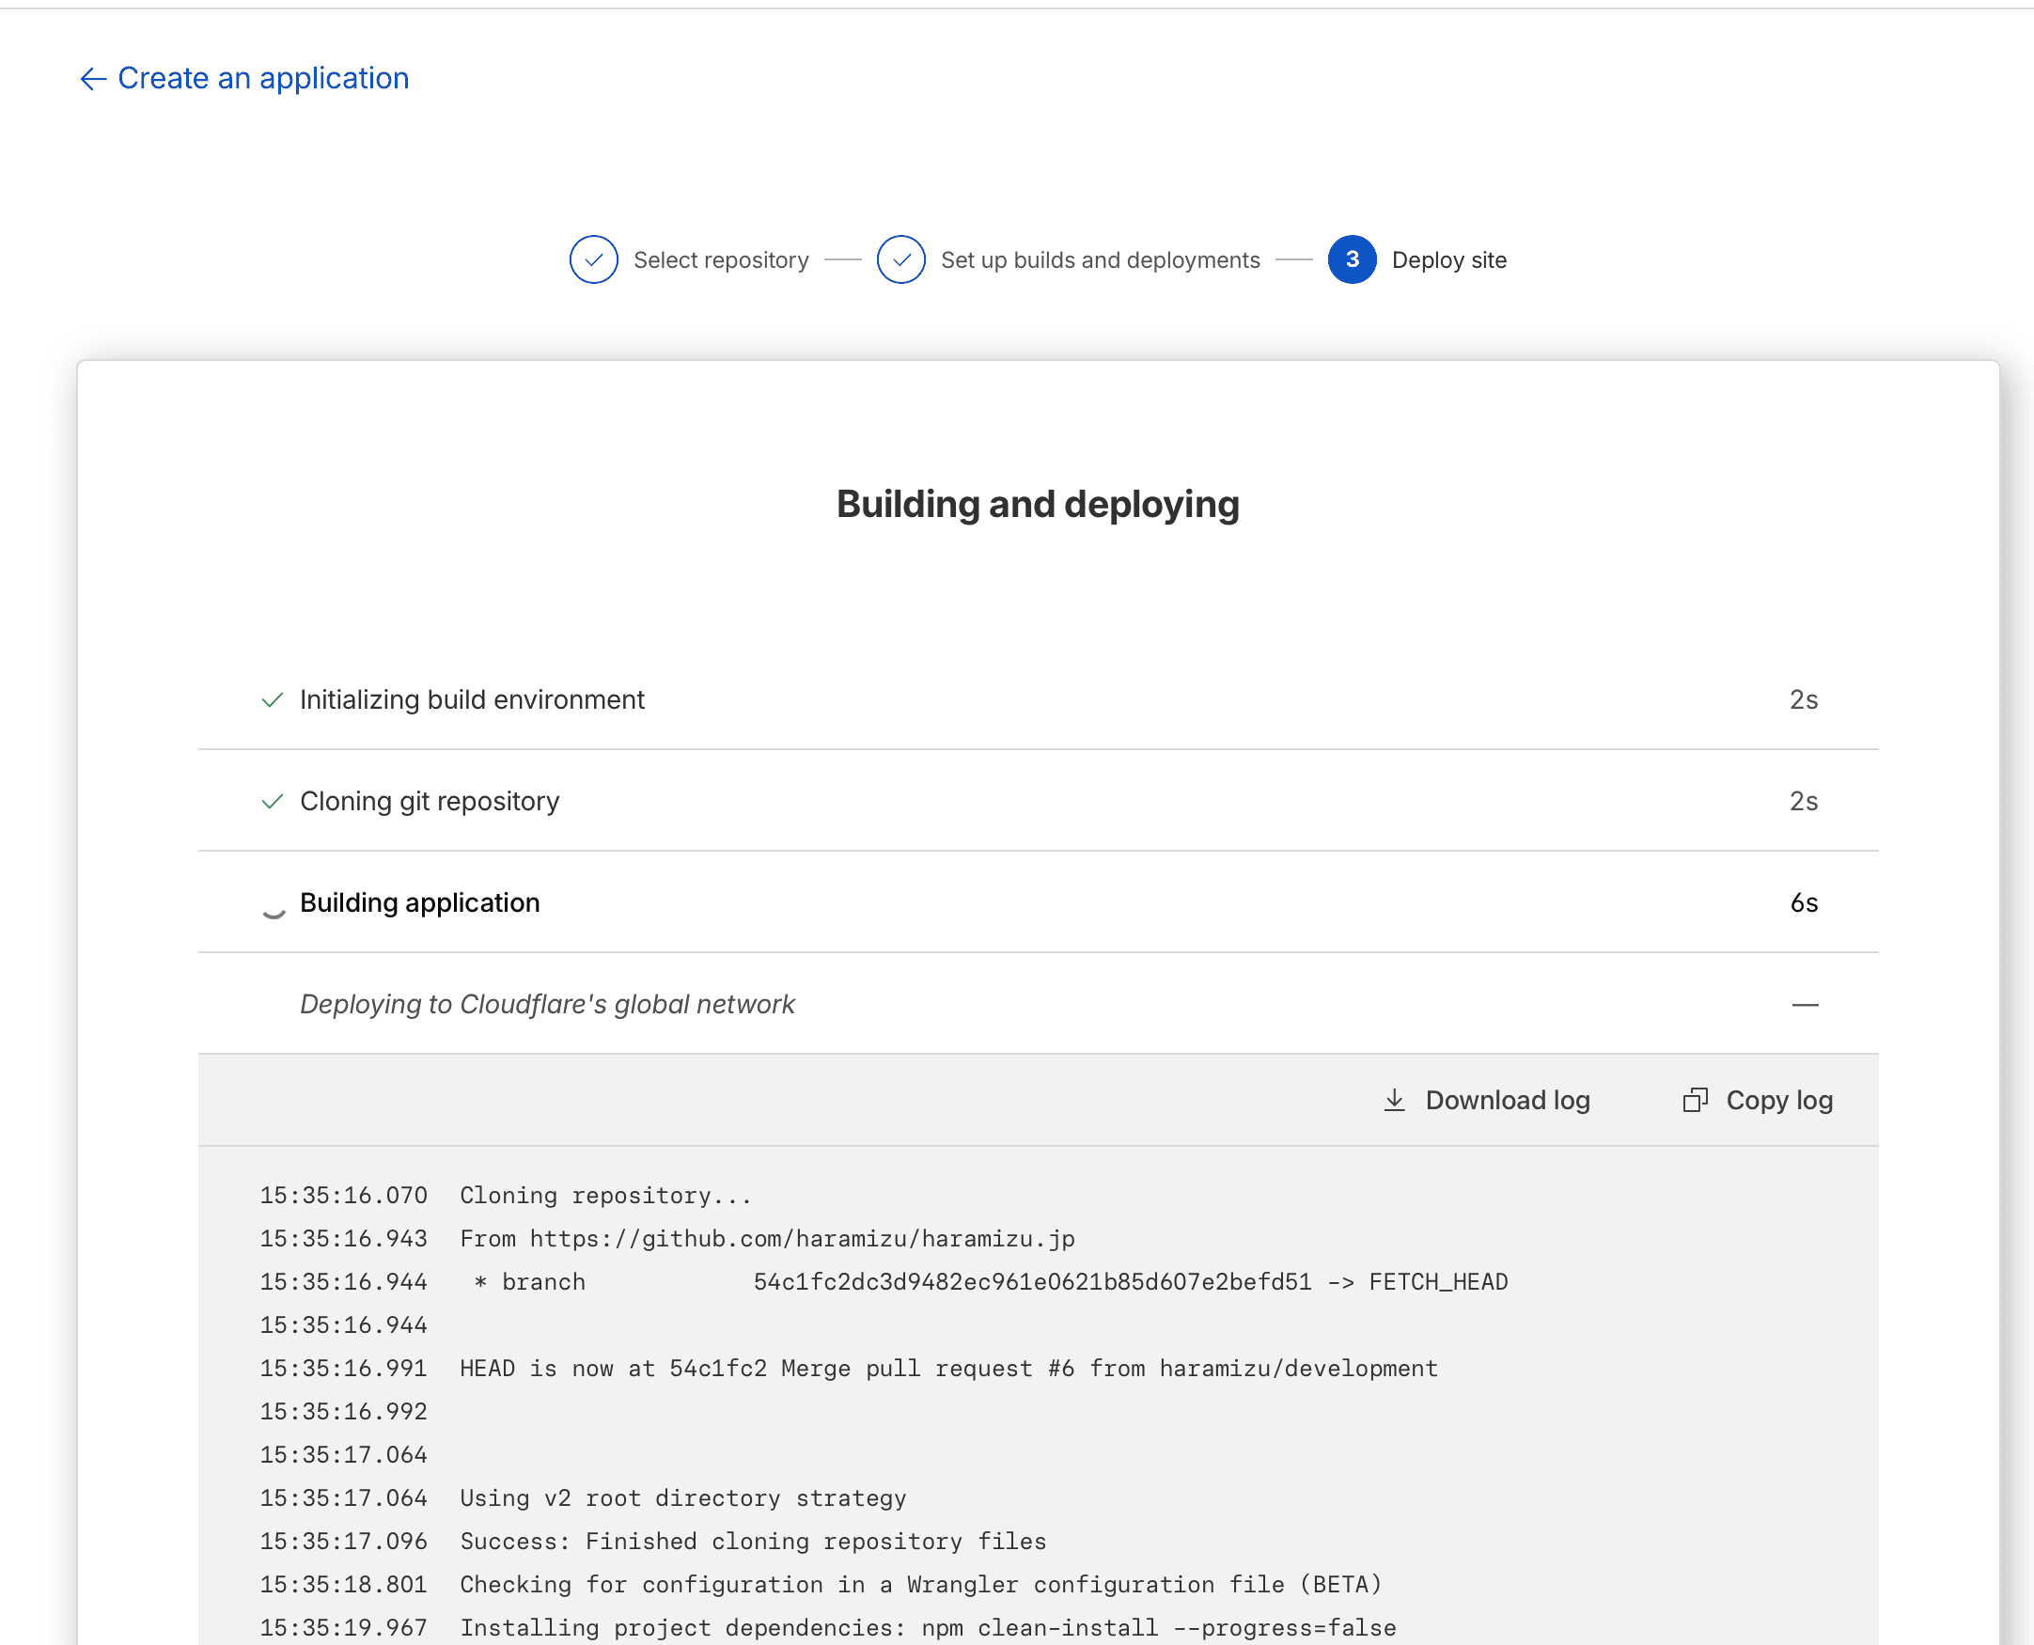This screenshot has width=2034, height=1645.
Task: Click the GitHub repository URL log line
Action: click(x=766, y=1239)
